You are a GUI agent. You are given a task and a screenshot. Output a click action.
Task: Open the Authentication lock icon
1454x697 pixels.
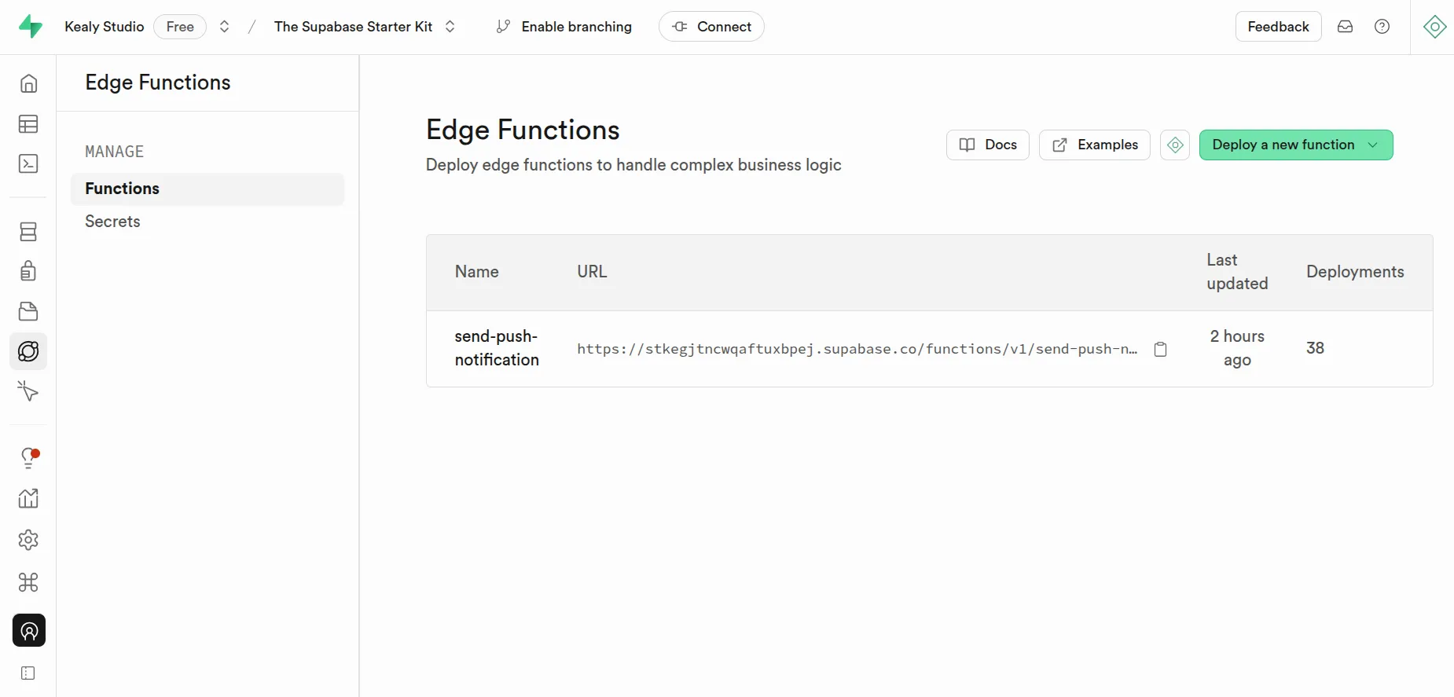coord(28,271)
